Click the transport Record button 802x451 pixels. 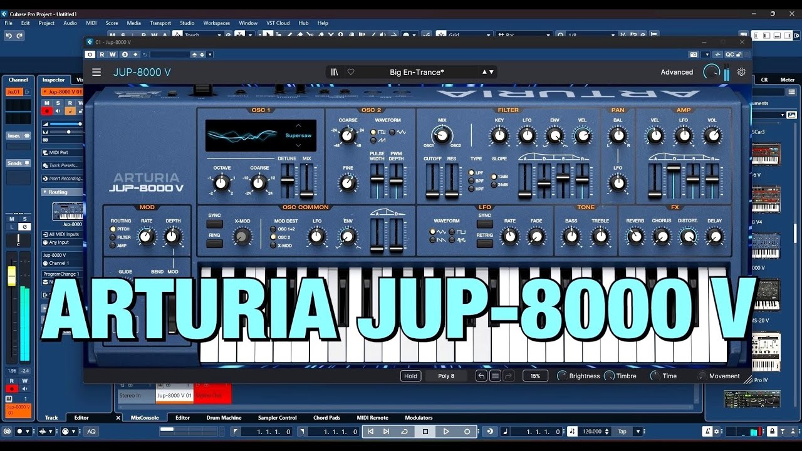467,432
